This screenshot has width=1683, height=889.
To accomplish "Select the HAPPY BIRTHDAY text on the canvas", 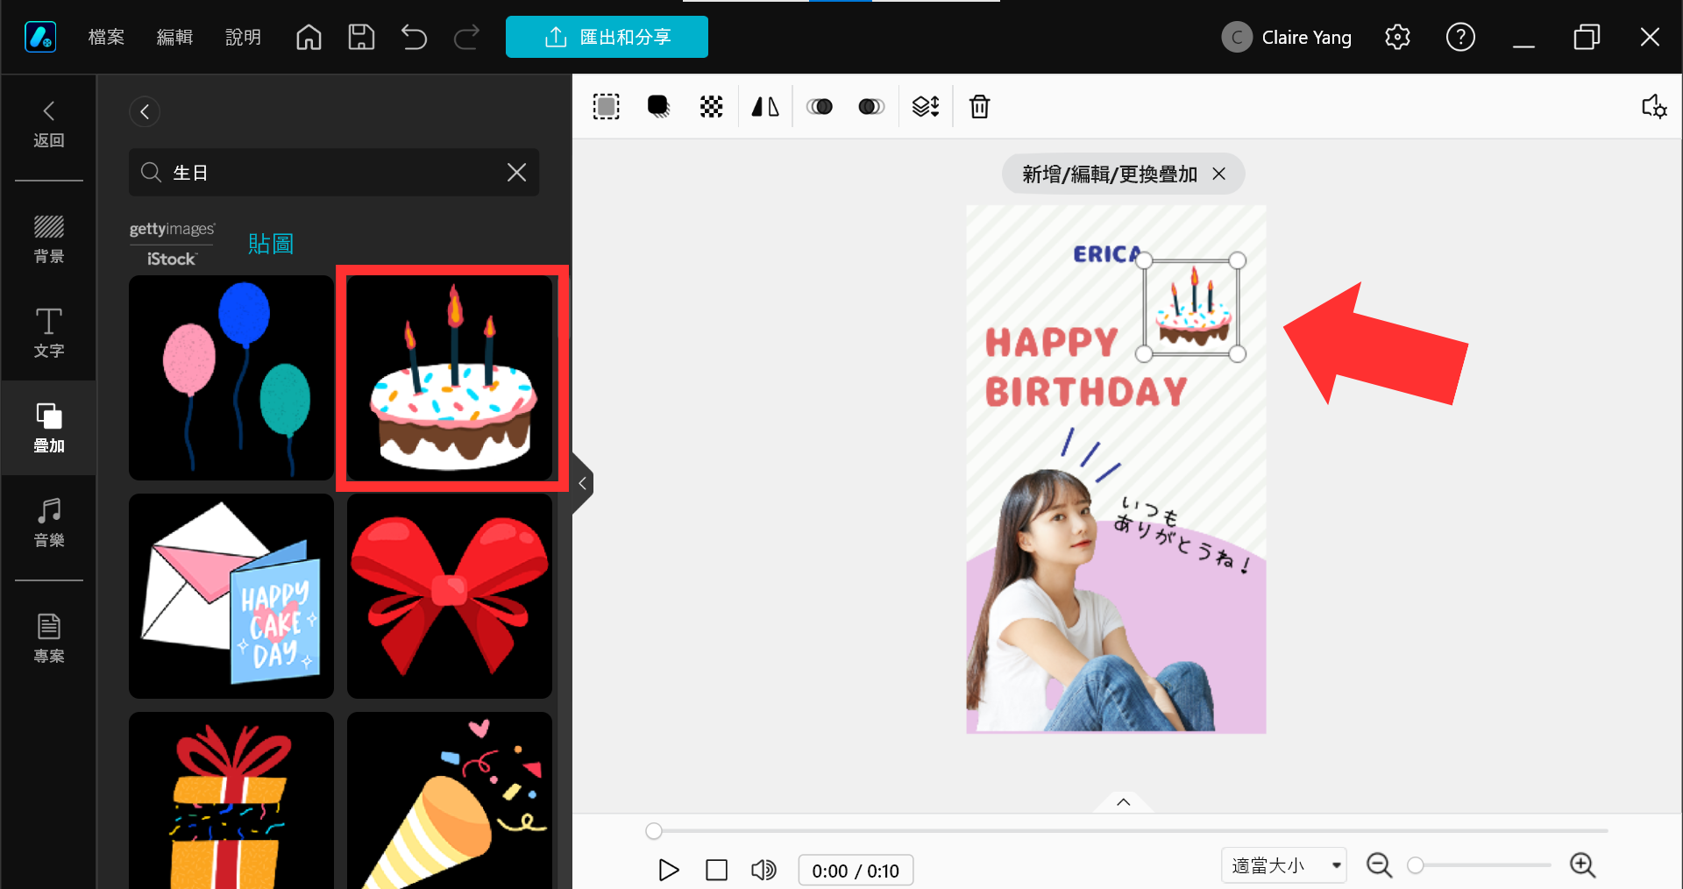I will tap(1086, 366).
